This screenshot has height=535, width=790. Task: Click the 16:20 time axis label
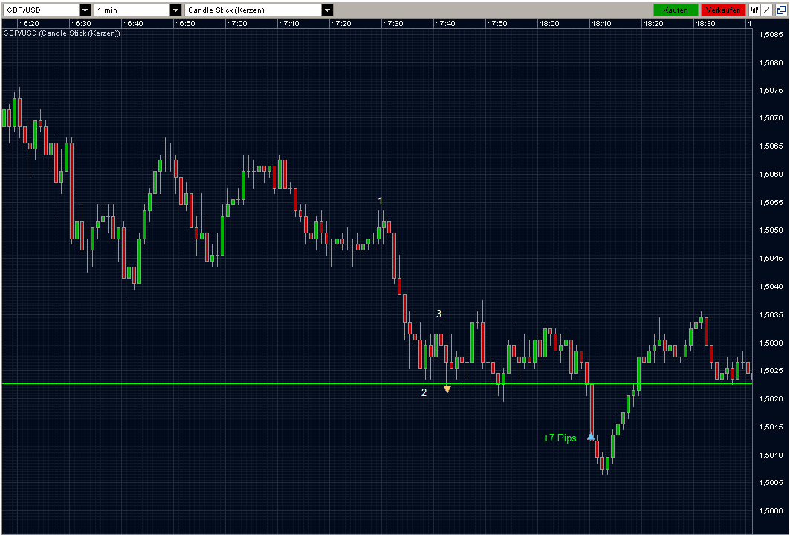click(29, 24)
